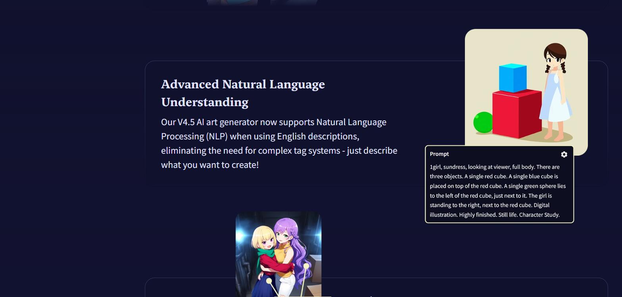
Task: Click the prompt text starting with '1girl, sundress'
Action: (498, 191)
